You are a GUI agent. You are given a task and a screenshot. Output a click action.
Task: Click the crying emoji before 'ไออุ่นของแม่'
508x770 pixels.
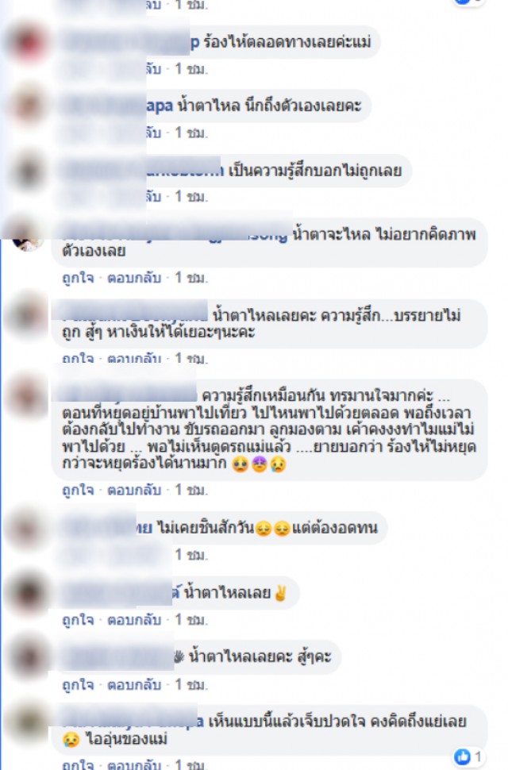71,739
